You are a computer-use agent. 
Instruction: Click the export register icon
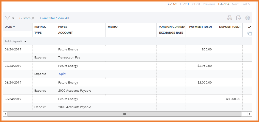point(238,18)
